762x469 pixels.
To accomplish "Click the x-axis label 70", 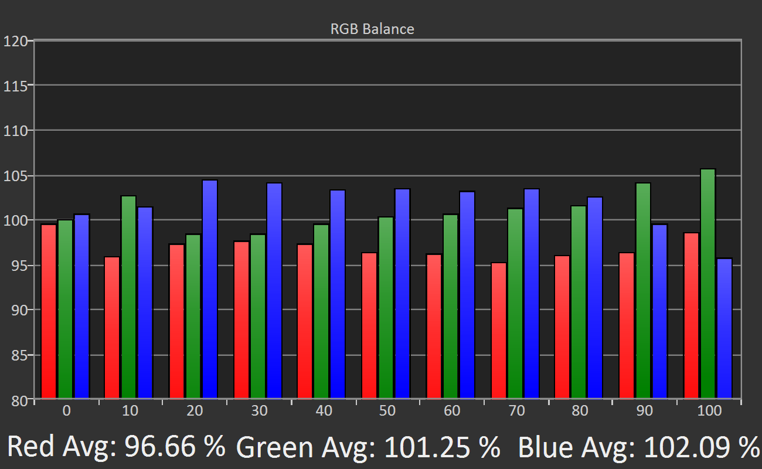I will [x=516, y=411].
